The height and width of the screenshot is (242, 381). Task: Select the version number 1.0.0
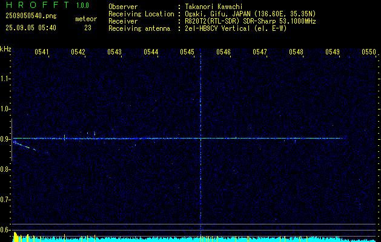[x=82, y=5]
